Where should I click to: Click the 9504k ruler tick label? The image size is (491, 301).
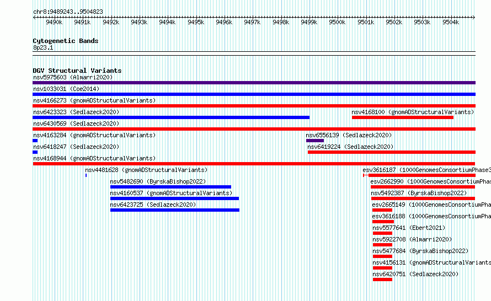(x=451, y=22)
